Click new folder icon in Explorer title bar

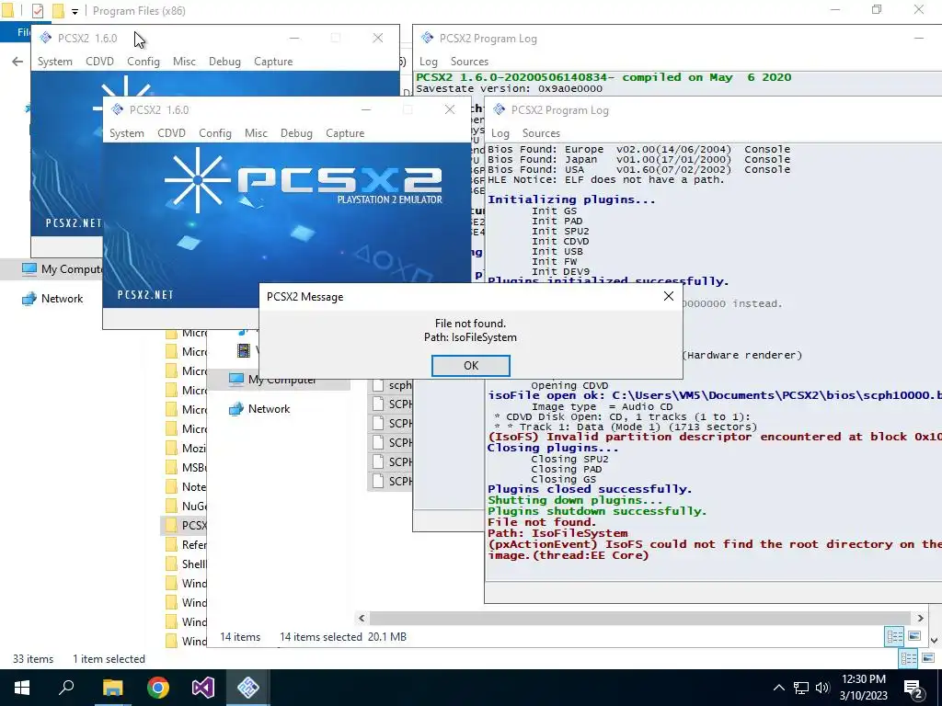[58, 11]
